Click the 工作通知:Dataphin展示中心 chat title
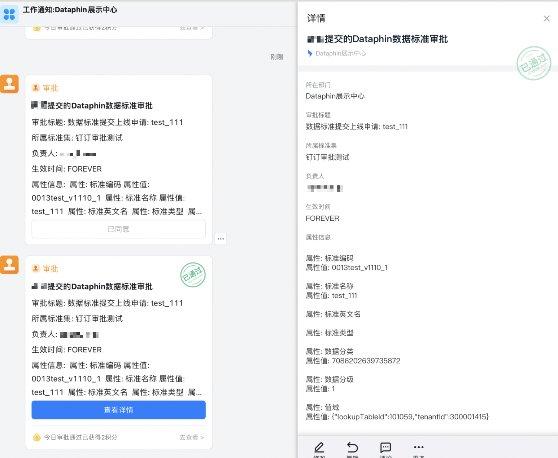 click(x=70, y=10)
